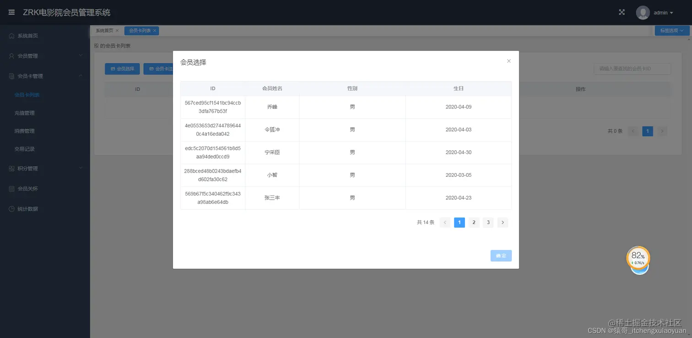Select the member row 乔峰

346,107
